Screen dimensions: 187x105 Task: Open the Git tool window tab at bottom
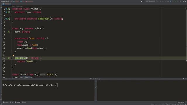(x=12, y=102)
